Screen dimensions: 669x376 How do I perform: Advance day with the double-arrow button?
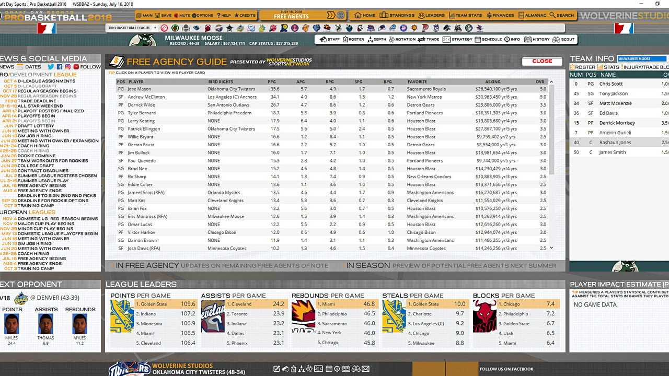pyautogui.click(x=330, y=15)
